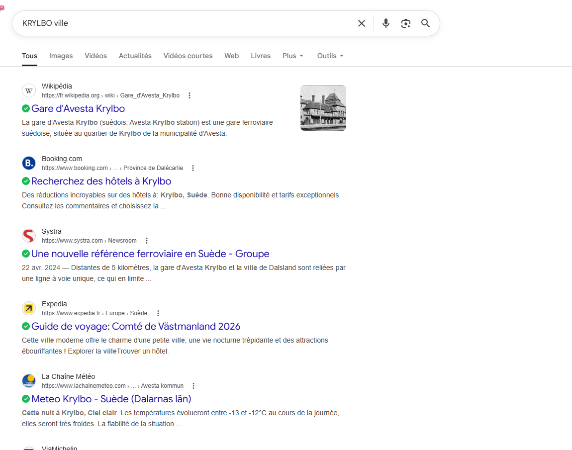Click the Expedia logo icon

[x=29, y=308]
